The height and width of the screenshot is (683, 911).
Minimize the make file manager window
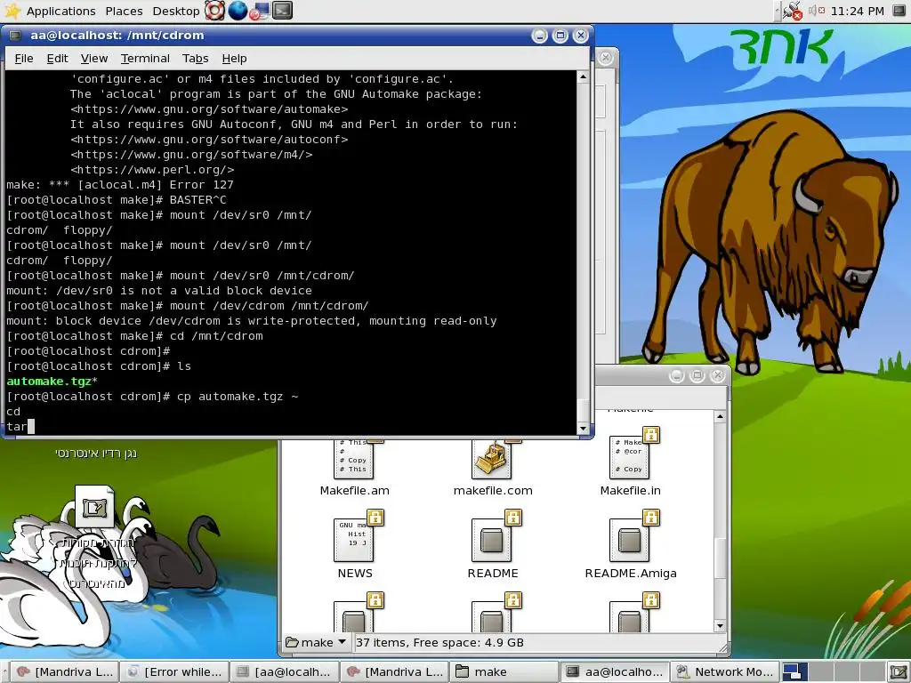pyautogui.click(x=677, y=376)
